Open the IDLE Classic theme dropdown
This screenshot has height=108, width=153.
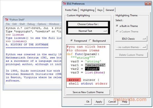pyautogui.click(x=131, y=39)
